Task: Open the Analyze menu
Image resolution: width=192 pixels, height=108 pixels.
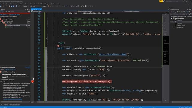Action: [47, 4]
